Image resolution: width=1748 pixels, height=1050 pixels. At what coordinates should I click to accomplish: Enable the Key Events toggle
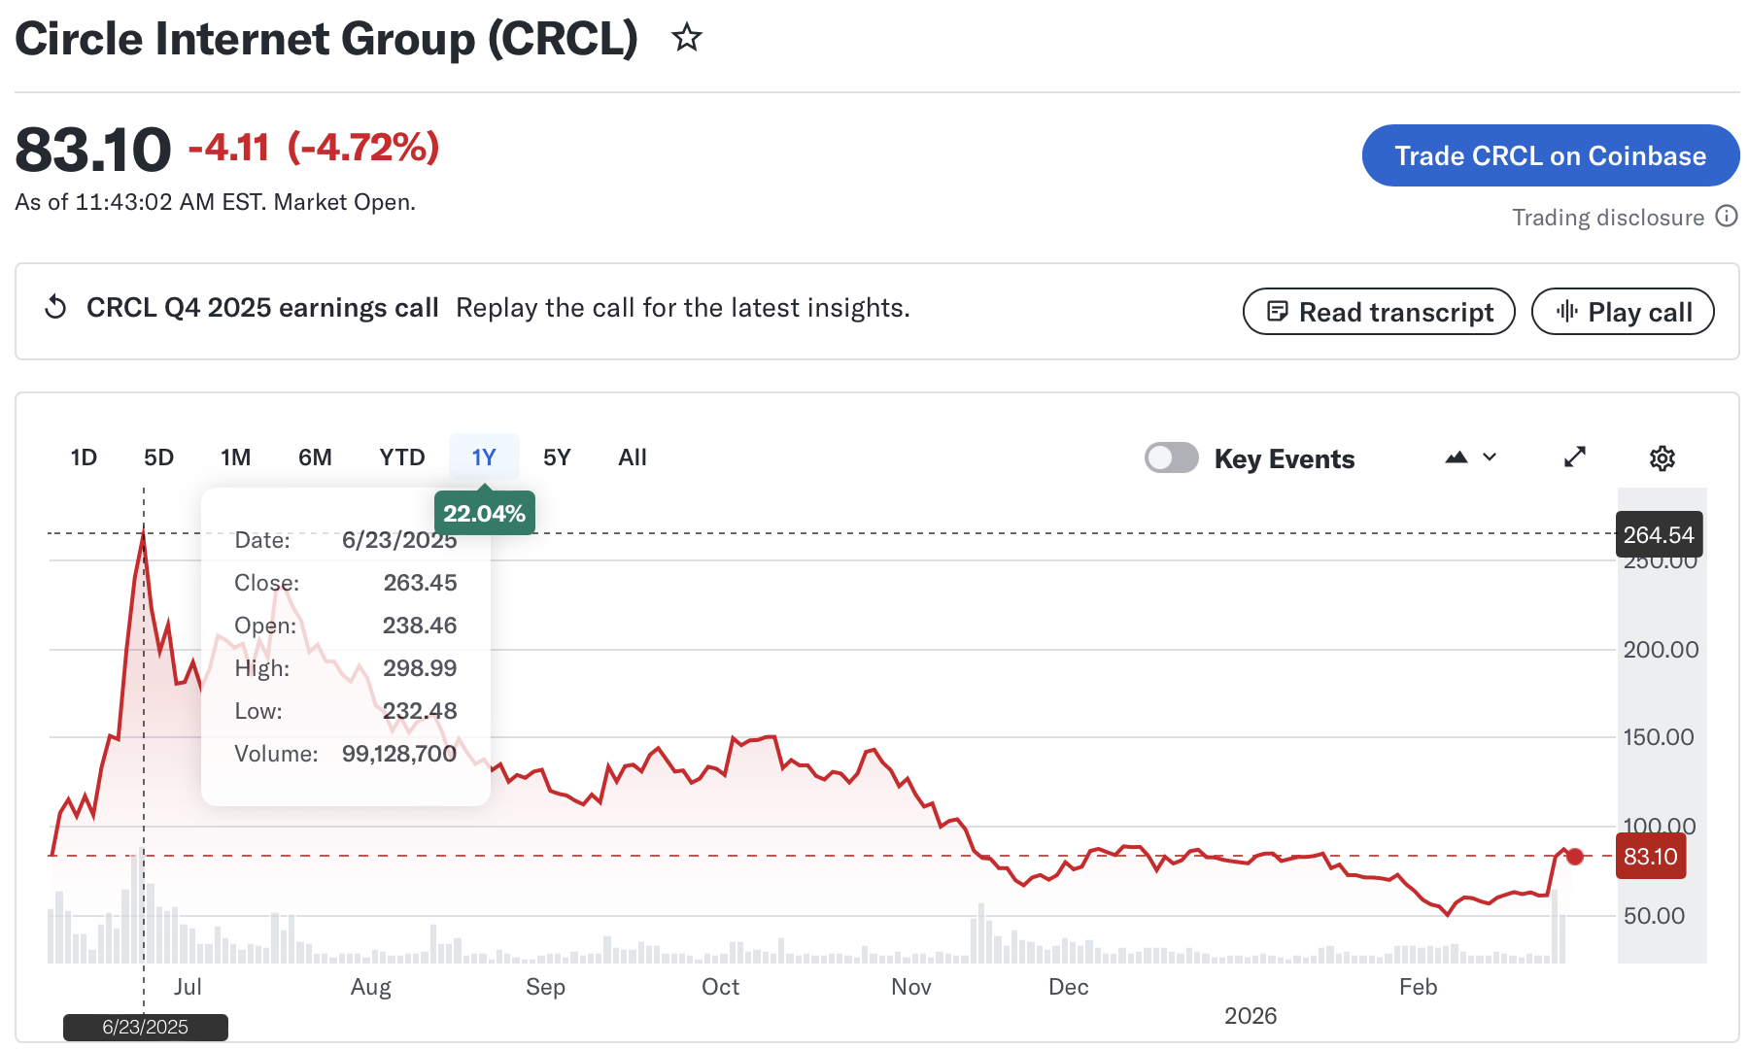pyautogui.click(x=1172, y=457)
